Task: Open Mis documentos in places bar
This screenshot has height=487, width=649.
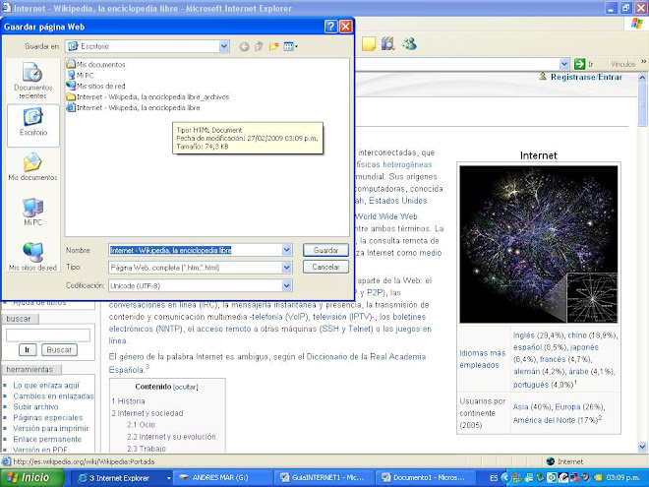Action: tap(32, 167)
